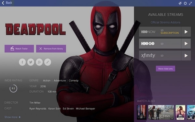Open cast member Ryan Reynolds
Screen dimensions: 195x122
click(x=38, y=109)
